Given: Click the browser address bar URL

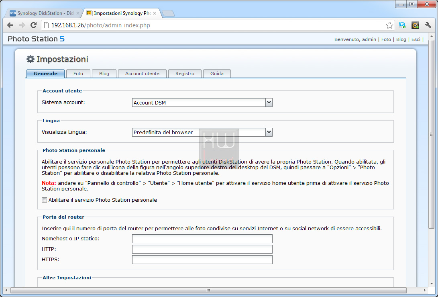Looking at the screenshot, I should click(100, 25).
